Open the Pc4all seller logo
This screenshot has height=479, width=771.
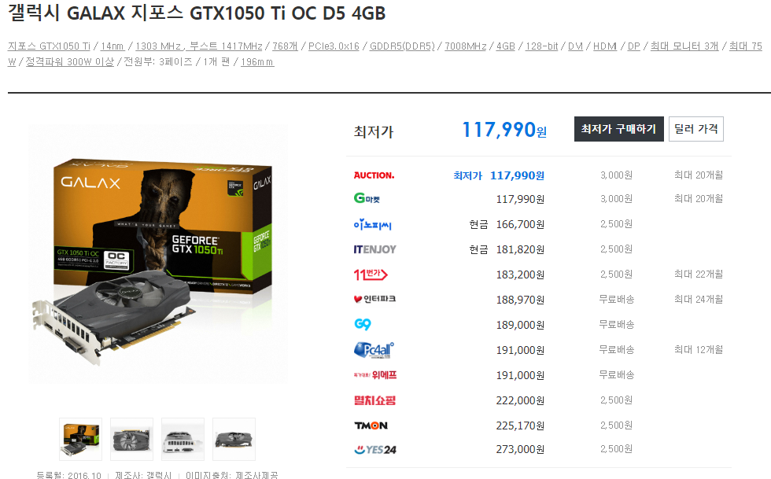374,350
